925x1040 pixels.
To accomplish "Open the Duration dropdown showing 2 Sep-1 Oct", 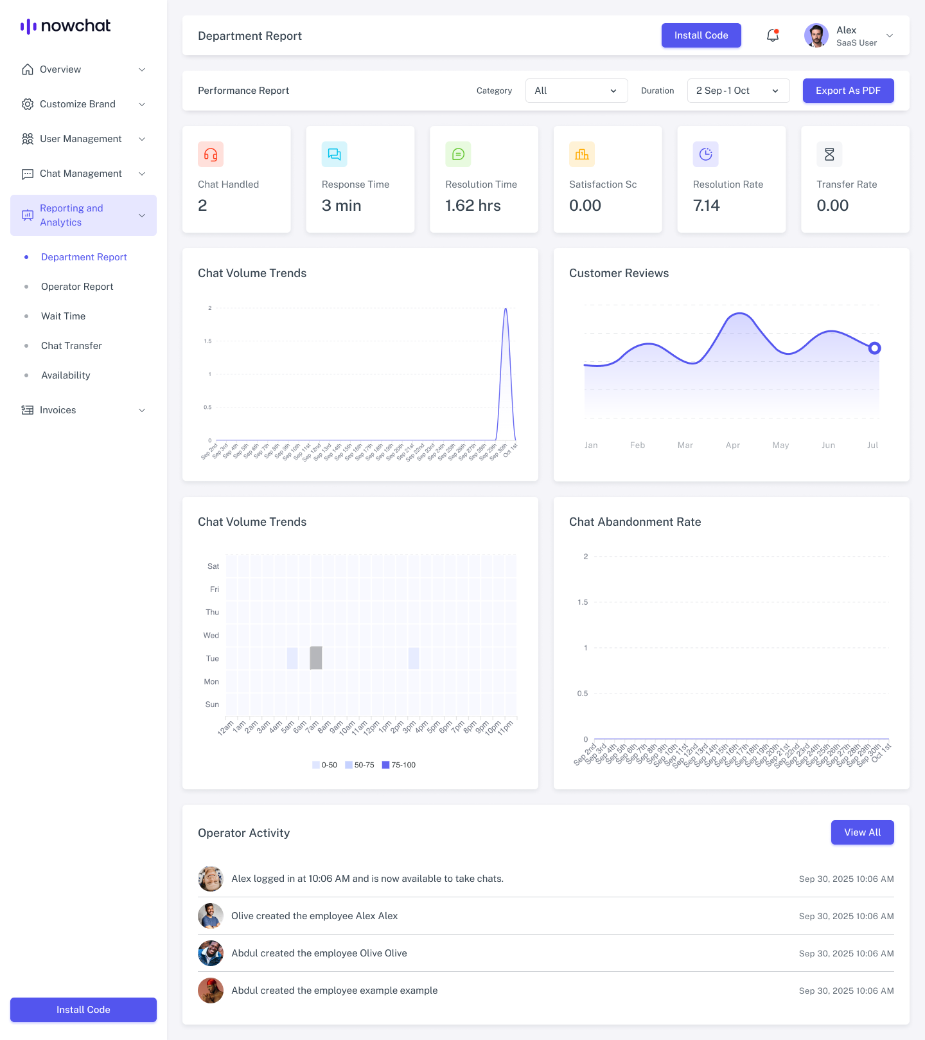I will pyautogui.click(x=738, y=91).
